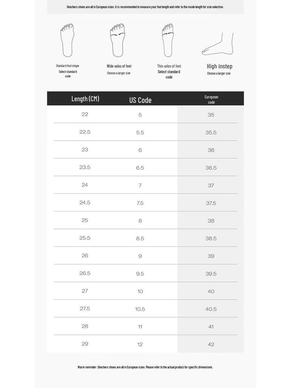Screen dimensions: 291x388
Task: Click US code 10.5 cell
Action: point(140,309)
